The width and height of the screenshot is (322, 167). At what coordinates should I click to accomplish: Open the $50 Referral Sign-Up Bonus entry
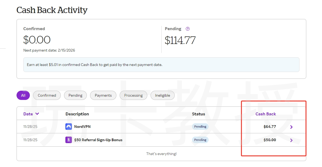tap(98, 140)
